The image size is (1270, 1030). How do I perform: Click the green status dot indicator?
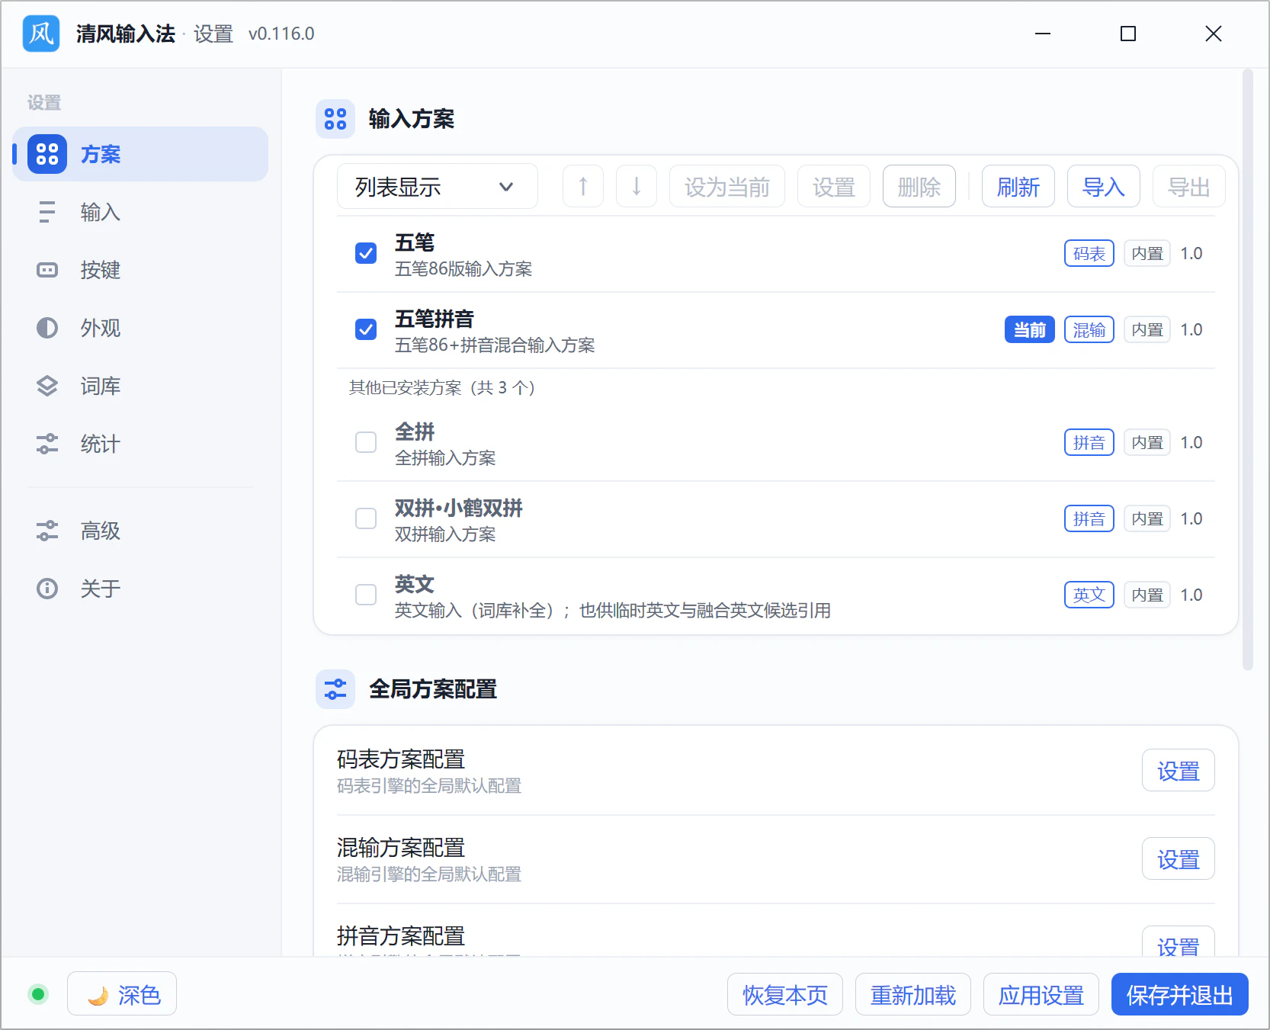[x=38, y=994]
